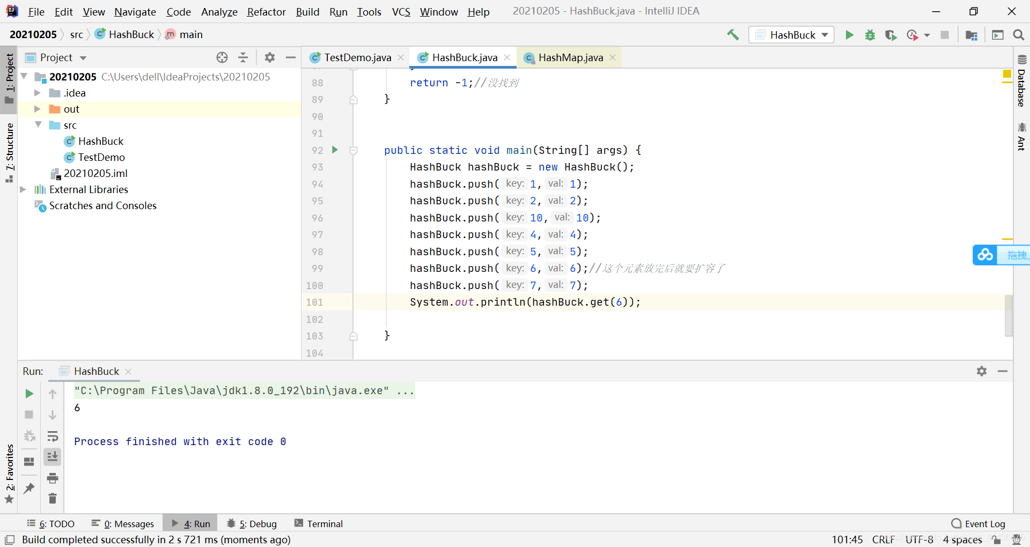Viewport: 1030px width, 547px height.
Task: Toggle read-only lock icon in status bar
Action: coord(996,539)
